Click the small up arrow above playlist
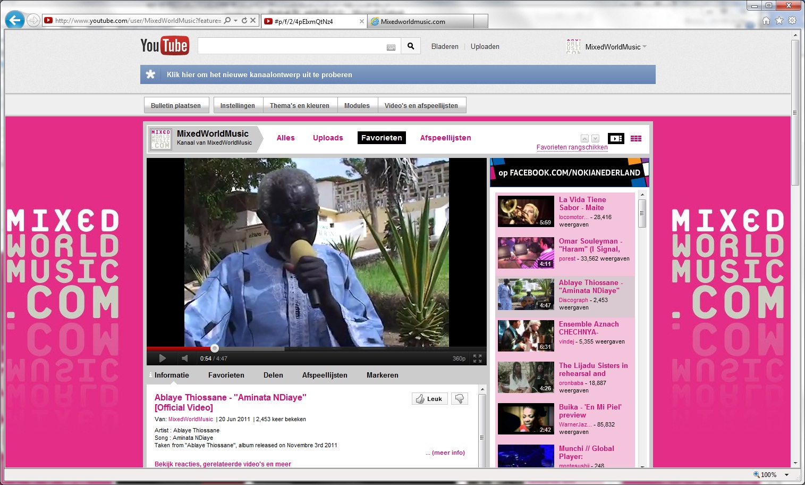This screenshot has width=805, height=485. click(584, 138)
